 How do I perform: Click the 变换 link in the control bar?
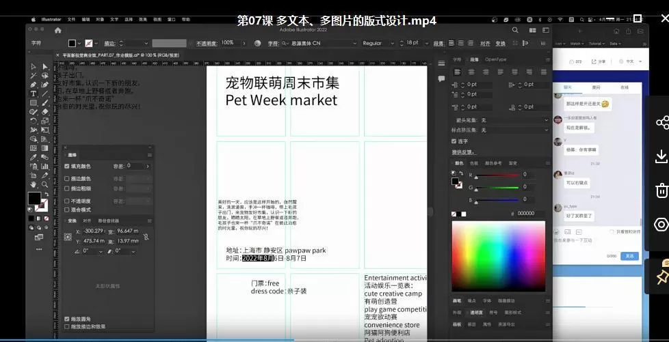pyautogui.click(x=500, y=44)
